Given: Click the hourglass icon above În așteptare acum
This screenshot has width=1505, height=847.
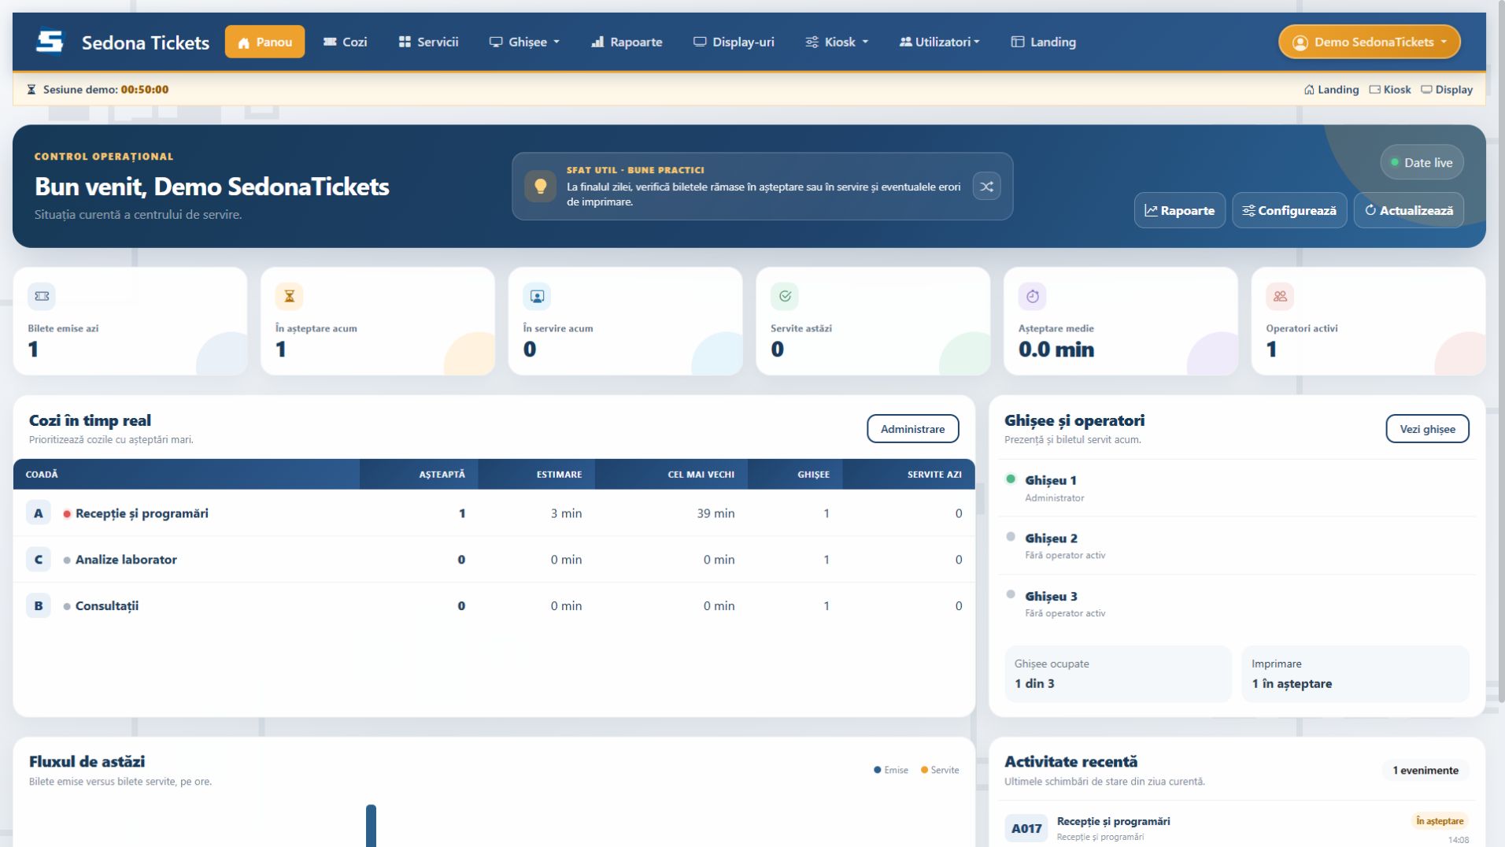Looking at the screenshot, I should [x=289, y=296].
